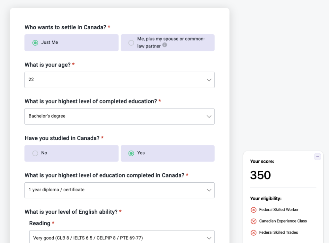Image resolution: width=329 pixels, height=243 pixels.
Task: Select the Just Me option
Action: [71, 42]
